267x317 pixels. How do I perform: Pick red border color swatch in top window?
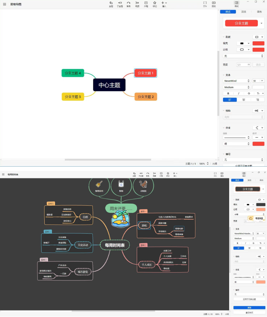pyautogui.click(x=258, y=50)
